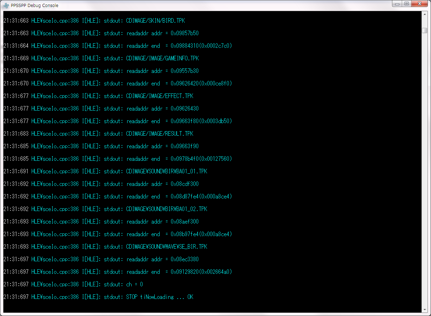Click the CDIMAGE/SKIN/BIRD.TPK log line
The width and height of the screenshot is (431, 316).
coord(155,21)
